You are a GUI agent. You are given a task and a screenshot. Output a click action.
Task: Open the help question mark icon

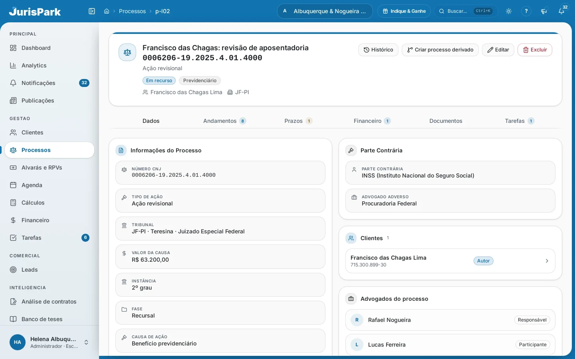point(526,11)
